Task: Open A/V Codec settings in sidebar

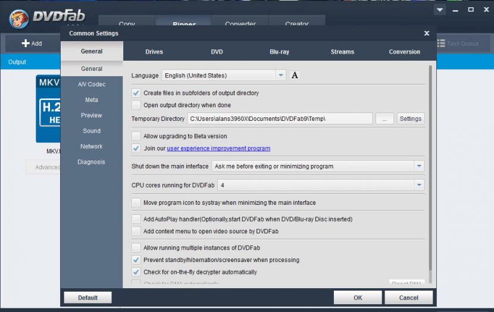Action: pyautogui.click(x=92, y=84)
